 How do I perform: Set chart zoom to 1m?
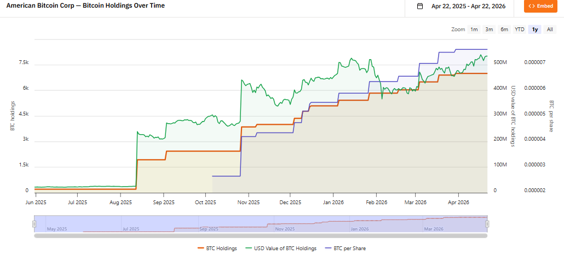point(474,30)
